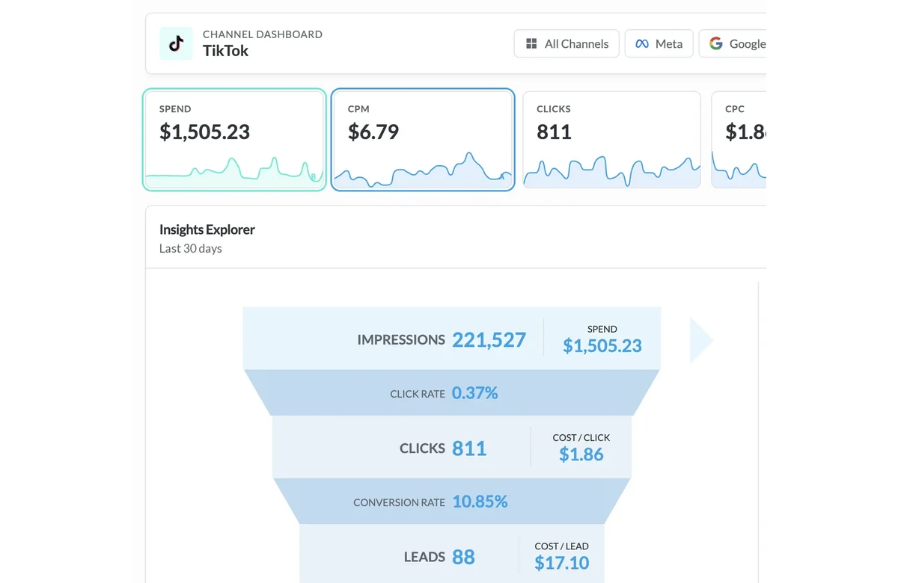Click the SPEND card $1,505.23 value
Screen dimensions: 898x583
(x=204, y=132)
